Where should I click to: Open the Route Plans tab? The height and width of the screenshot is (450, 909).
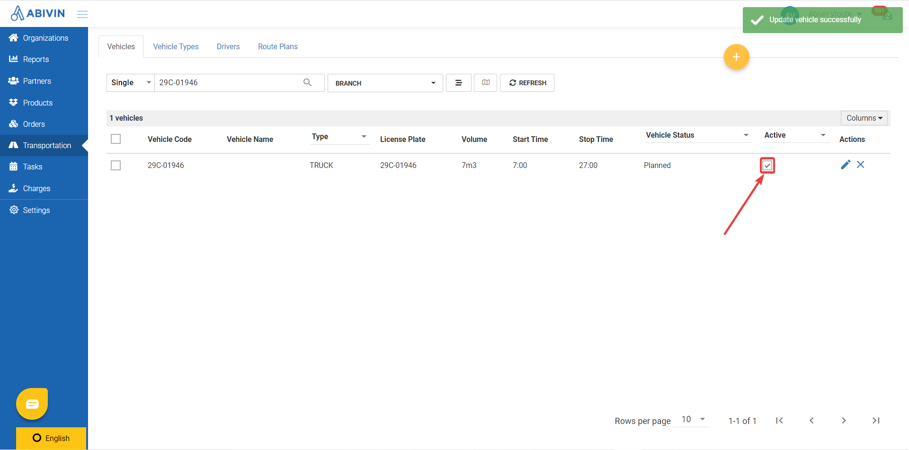click(278, 46)
